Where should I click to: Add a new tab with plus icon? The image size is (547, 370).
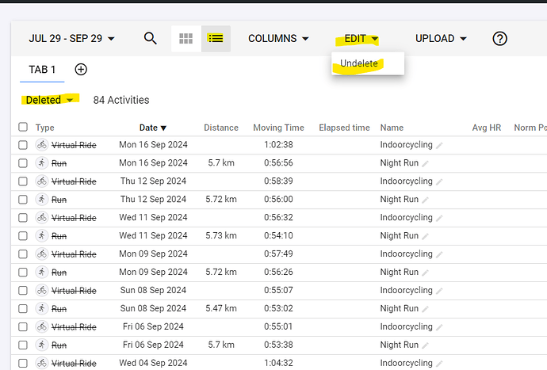click(x=81, y=70)
